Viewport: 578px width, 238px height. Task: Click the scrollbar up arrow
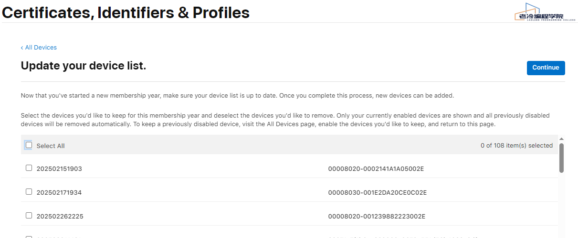[x=561, y=139]
